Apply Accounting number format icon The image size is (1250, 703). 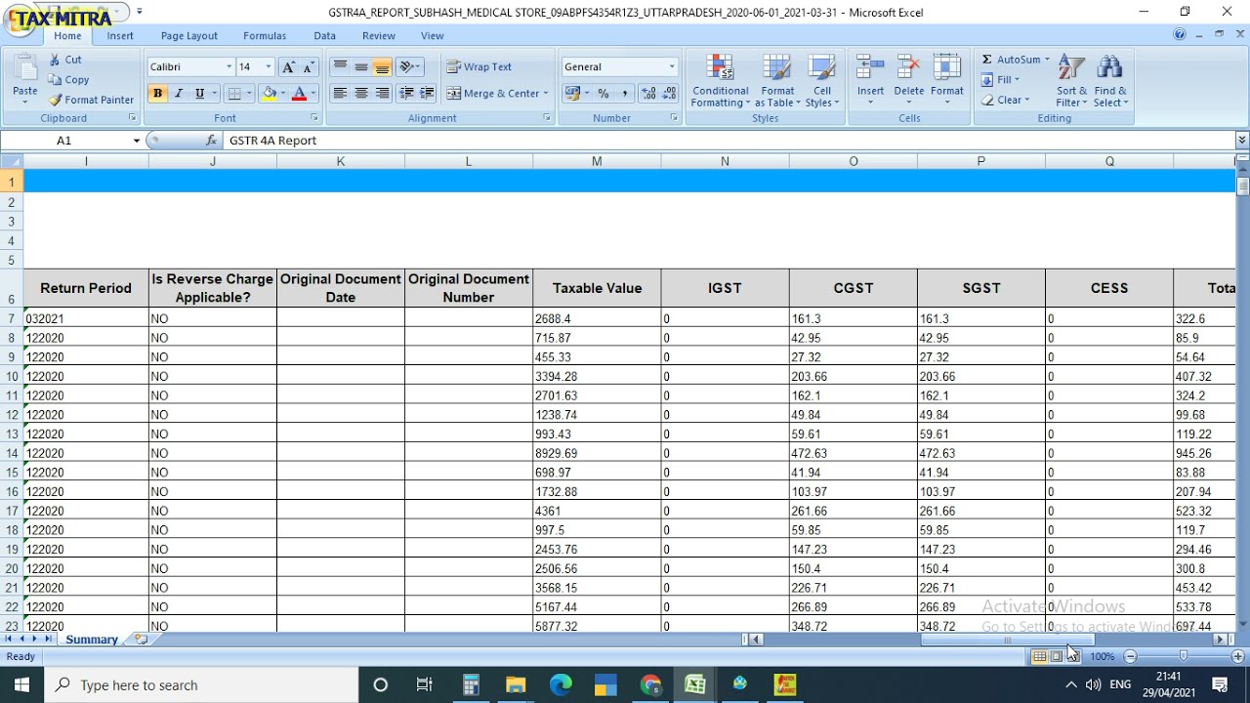[573, 94]
